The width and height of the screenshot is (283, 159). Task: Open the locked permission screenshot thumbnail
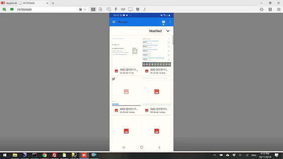(126, 52)
